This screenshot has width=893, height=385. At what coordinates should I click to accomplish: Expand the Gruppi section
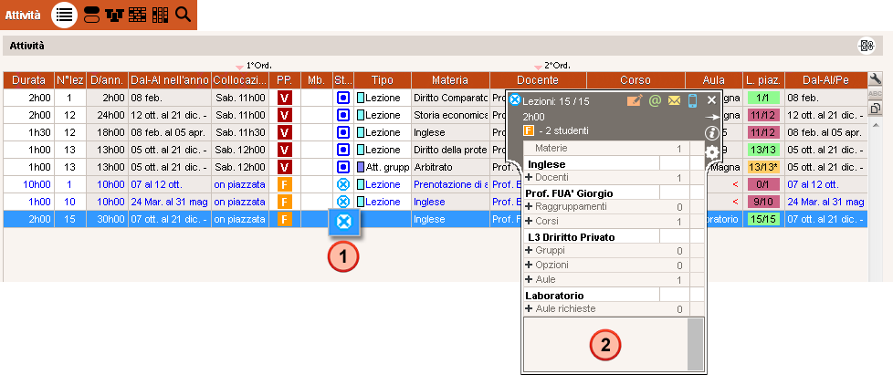coord(530,250)
